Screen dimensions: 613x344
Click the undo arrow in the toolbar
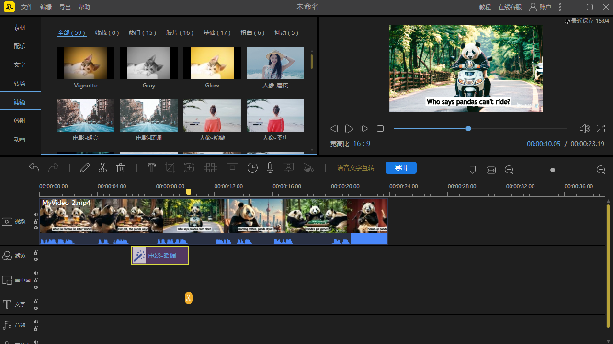(x=34, y=168)
